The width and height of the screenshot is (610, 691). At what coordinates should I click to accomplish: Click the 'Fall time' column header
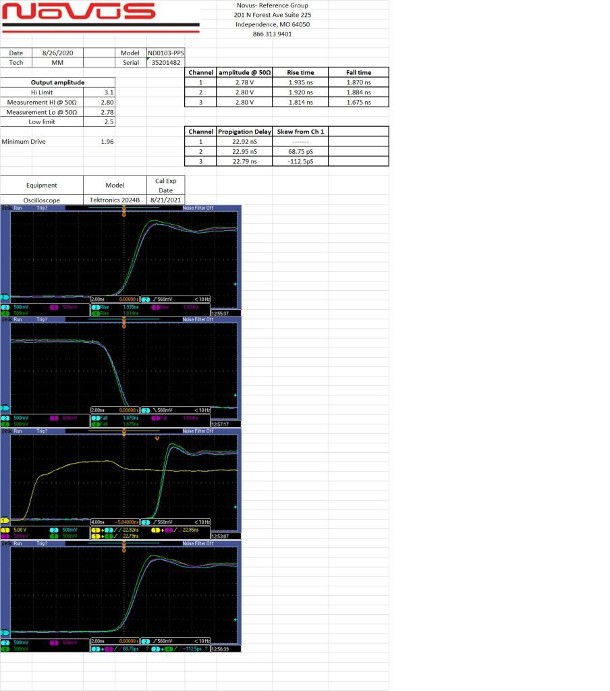coord(359,72)
